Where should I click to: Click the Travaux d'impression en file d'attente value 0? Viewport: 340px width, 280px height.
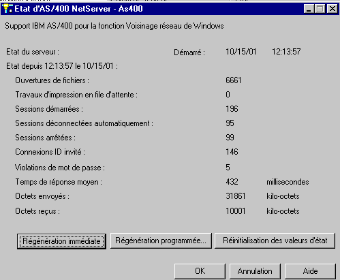pyautogui.click(x=228, y=95)
